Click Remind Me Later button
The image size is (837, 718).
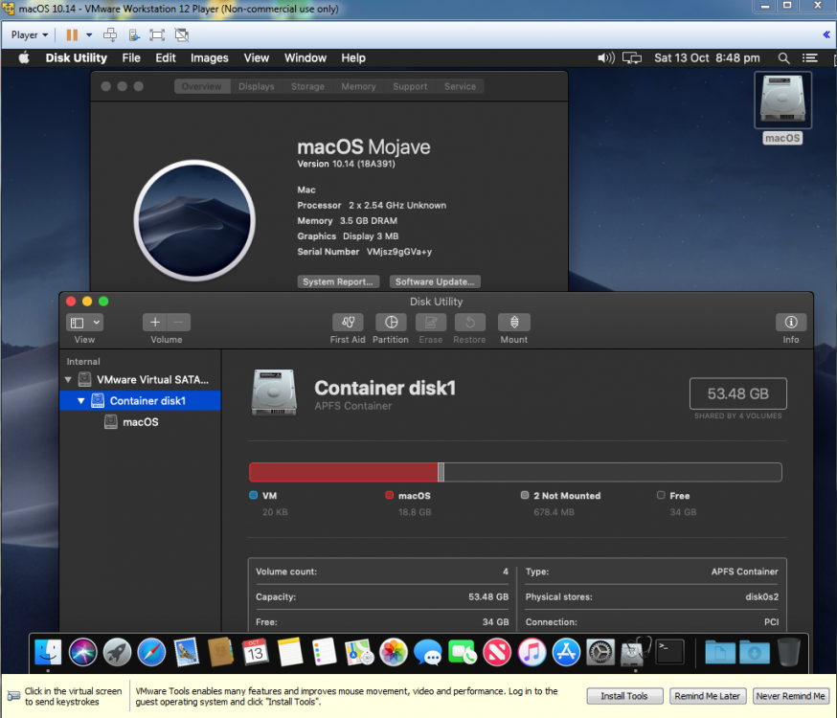707,696
